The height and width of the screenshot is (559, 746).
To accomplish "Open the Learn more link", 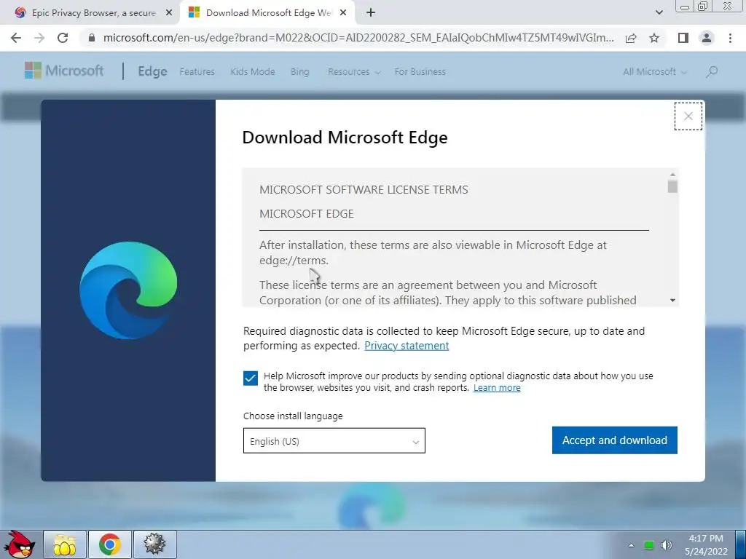I will point(497,388).
